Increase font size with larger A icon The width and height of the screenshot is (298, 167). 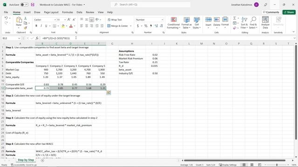[x=69, y=19]
